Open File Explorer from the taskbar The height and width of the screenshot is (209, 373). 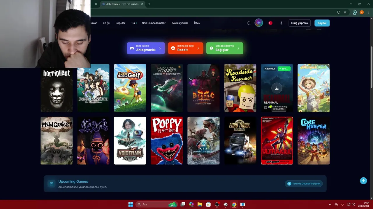click(x=200, y=204)
